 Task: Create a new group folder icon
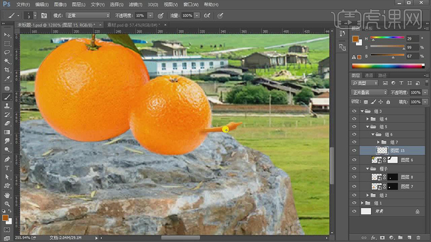pyautogui.click(x=400, y=237)
